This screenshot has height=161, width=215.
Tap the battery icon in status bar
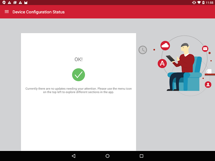tap(203, 3)
